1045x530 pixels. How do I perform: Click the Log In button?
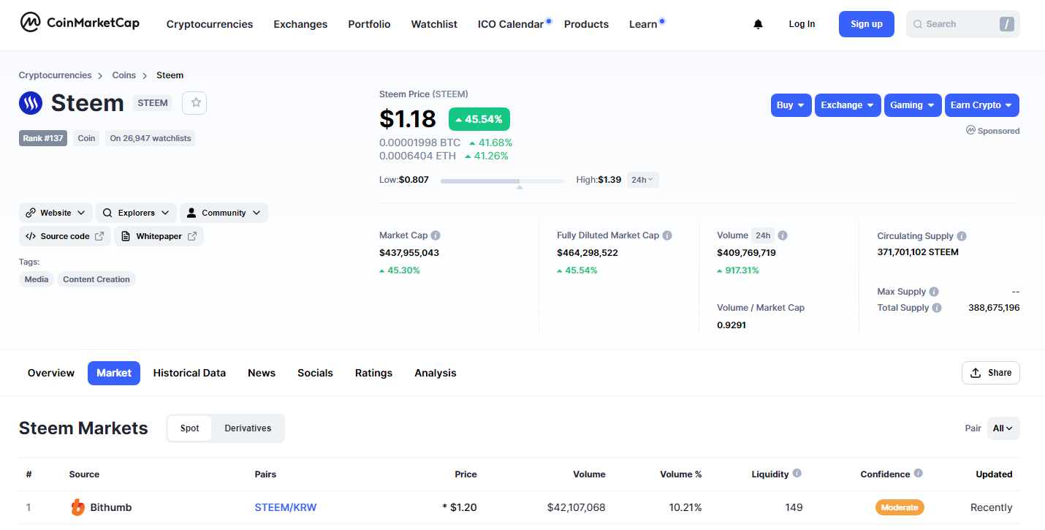click(x=802, y=24)
